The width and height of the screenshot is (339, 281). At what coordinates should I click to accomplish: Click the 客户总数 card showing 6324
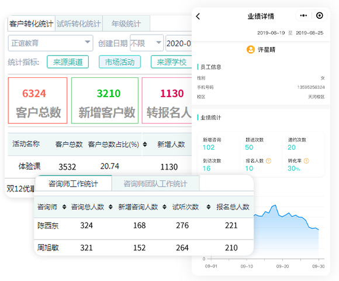[x=37, y=101]
